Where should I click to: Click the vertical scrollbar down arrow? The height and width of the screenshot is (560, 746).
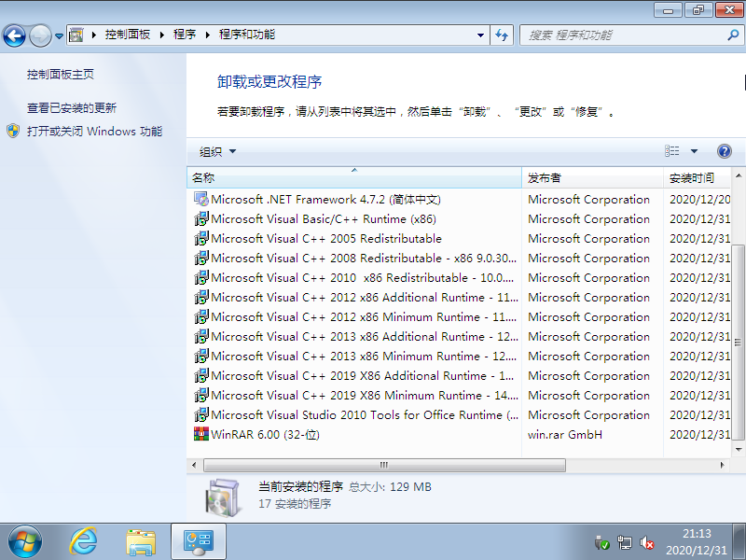[739, 449]
